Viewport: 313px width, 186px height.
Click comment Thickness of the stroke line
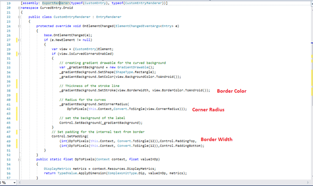coord(89,86)
